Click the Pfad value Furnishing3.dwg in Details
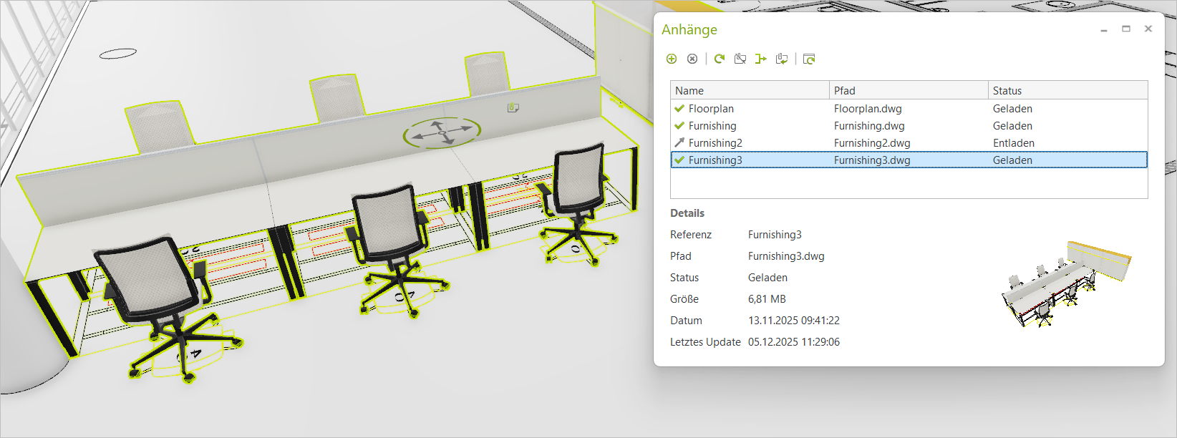Screen dimensions: 1177x438 click(x=786, y=256)
